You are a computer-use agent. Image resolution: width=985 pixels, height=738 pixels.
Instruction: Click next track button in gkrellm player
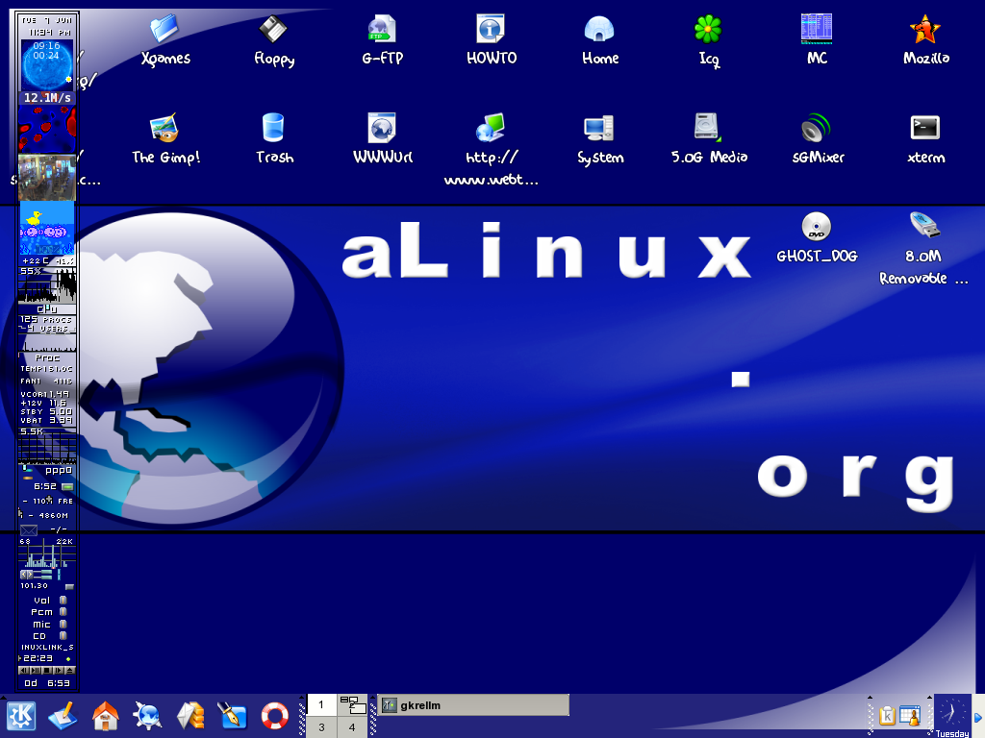point(58,670)
